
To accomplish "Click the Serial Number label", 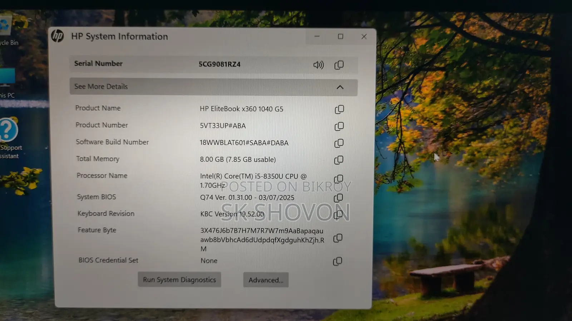I will [98, 63].
